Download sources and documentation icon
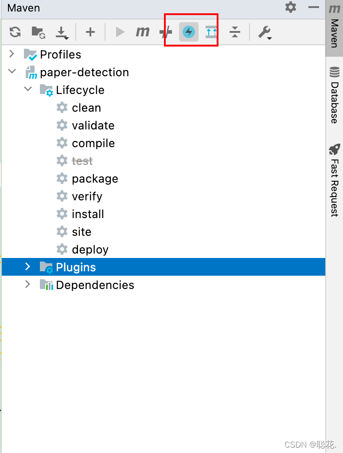Screen dimensions: 343x453 click(62, 33)
